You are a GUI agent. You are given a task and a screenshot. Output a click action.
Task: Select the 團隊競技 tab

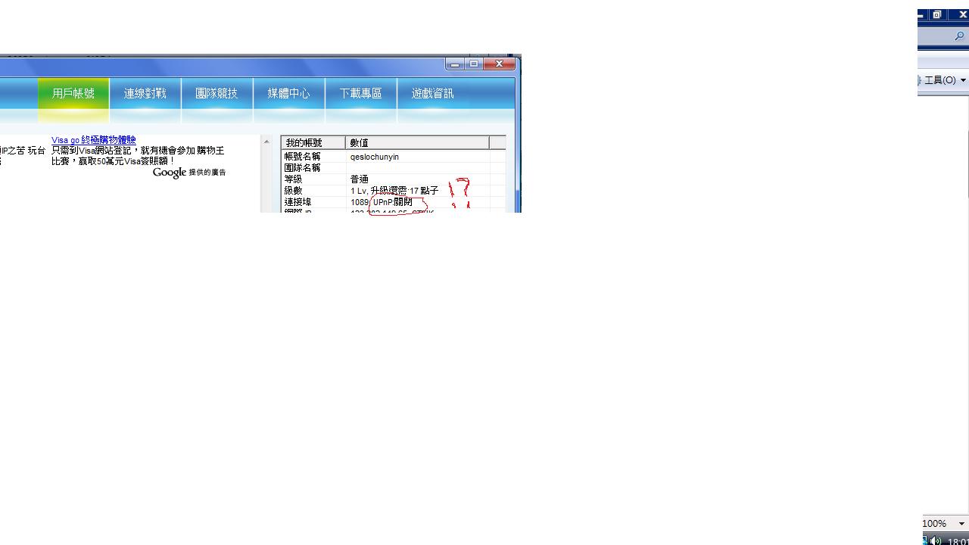pyautogui.click(x=217, y=94)
